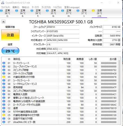This screenshot has height=126, width=123.
Task: Click the yellow orb for attribute 05
Action: click(4, 77)
